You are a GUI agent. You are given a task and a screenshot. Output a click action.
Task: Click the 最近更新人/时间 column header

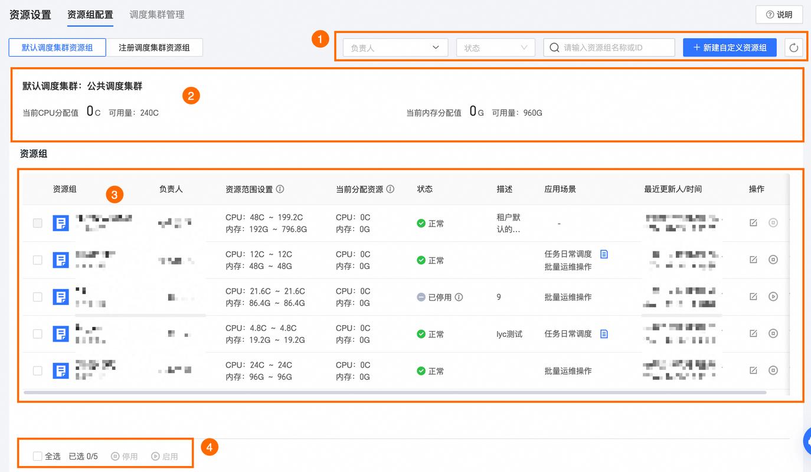(673, 189)
